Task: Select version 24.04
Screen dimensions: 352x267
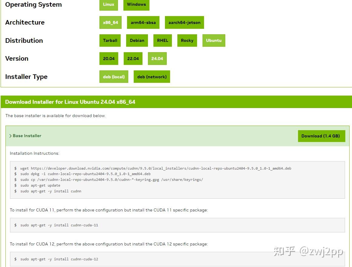Action: coord(157,58)
